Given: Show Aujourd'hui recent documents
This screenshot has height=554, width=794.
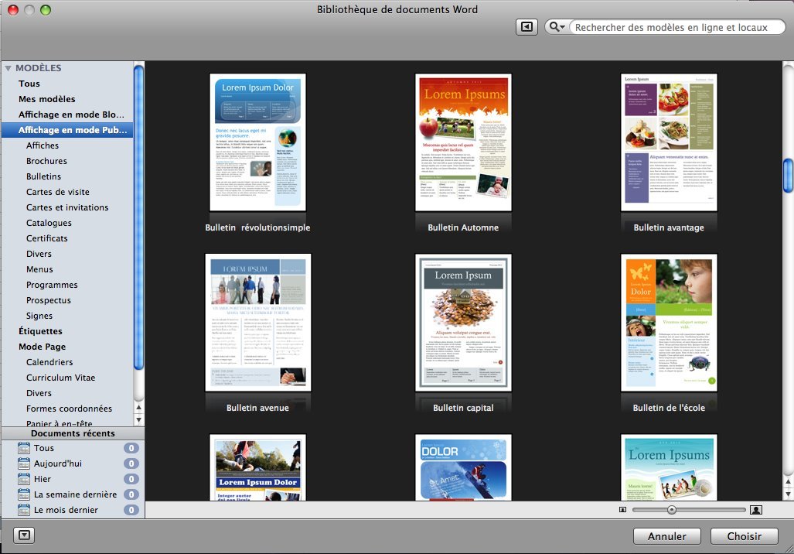Looking at the screenshot, I should 58,463.
